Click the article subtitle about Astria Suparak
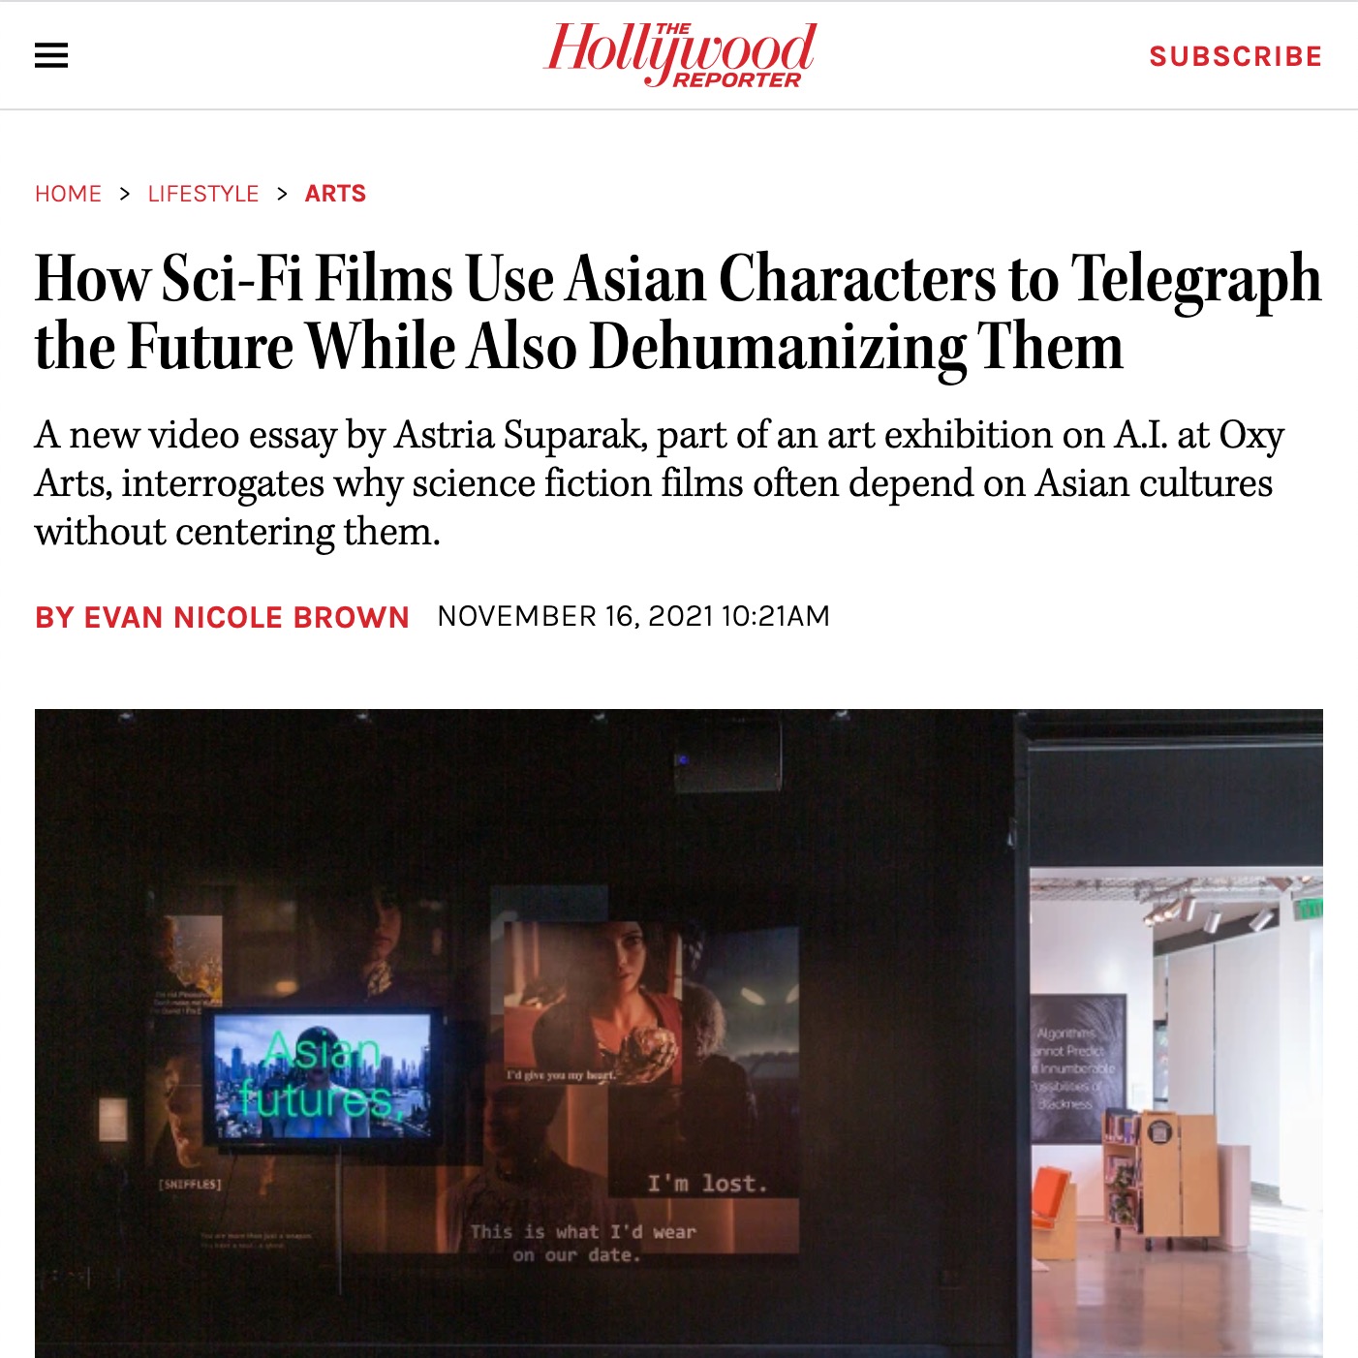This screenshot has height=1358, width=1358. [660, 482]
